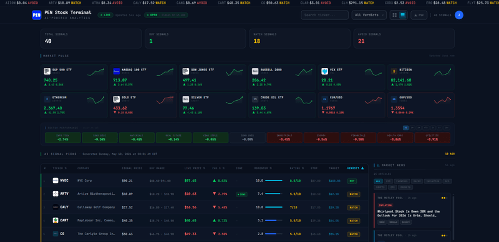
Task: Select the FED news filter tab
Action: (x=388, y=181)
